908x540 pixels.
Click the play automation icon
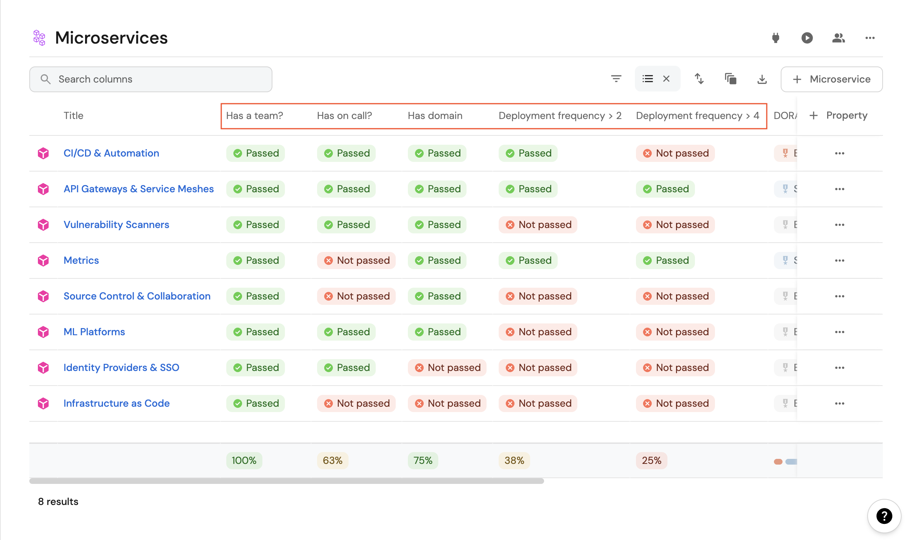[806, 38]
